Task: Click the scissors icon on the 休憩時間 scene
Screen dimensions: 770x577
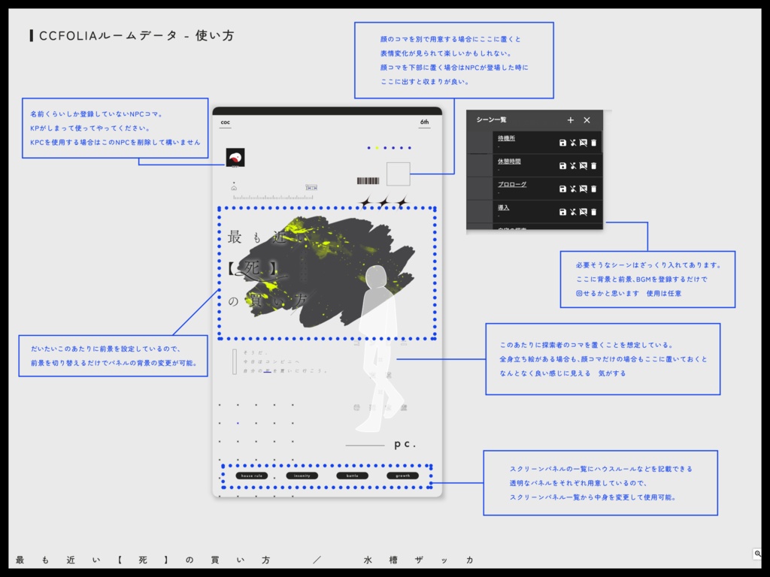Action: [x=573, y=166]
